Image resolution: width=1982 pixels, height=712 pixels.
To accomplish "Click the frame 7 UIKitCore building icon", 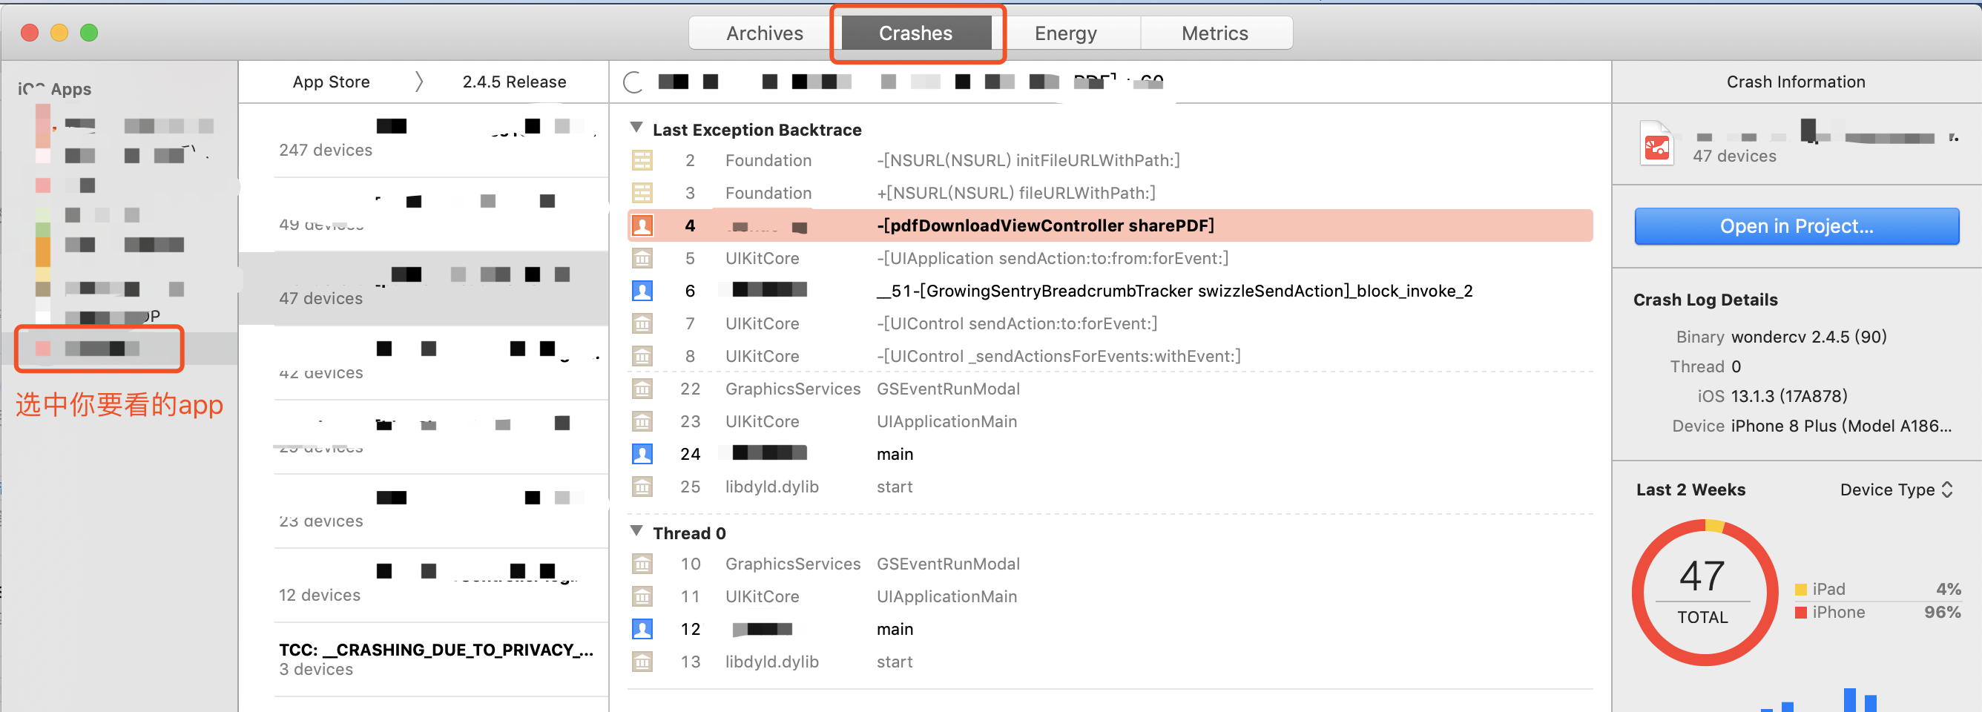I will pos(642,323).
